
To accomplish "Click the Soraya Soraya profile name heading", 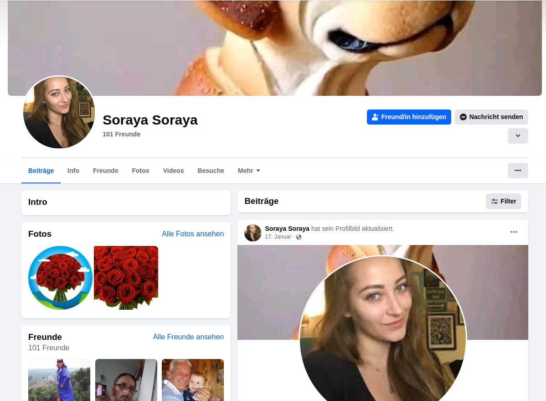I will pos(150,120).
